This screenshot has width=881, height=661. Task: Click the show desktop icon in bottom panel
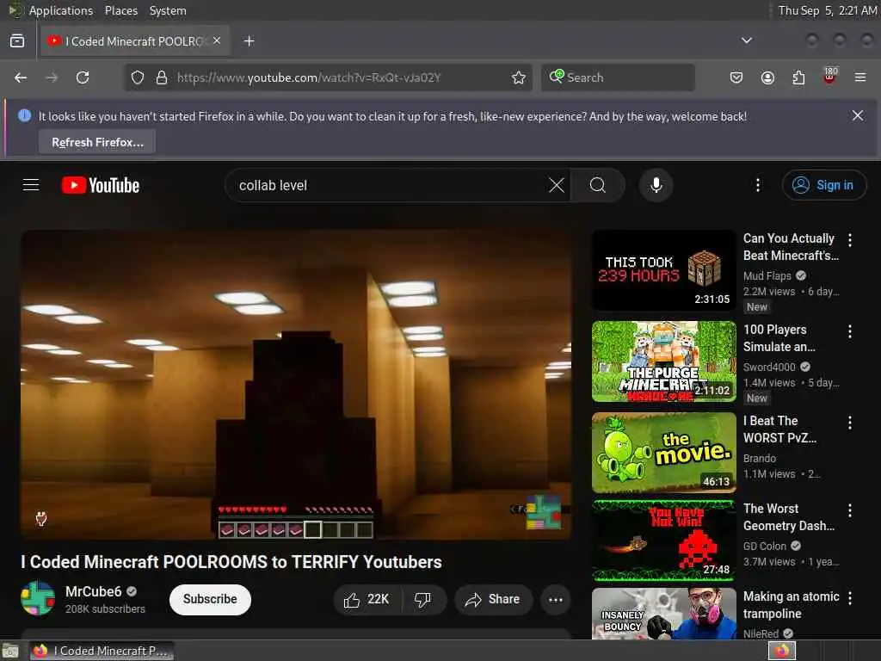[x=10, y=652]
